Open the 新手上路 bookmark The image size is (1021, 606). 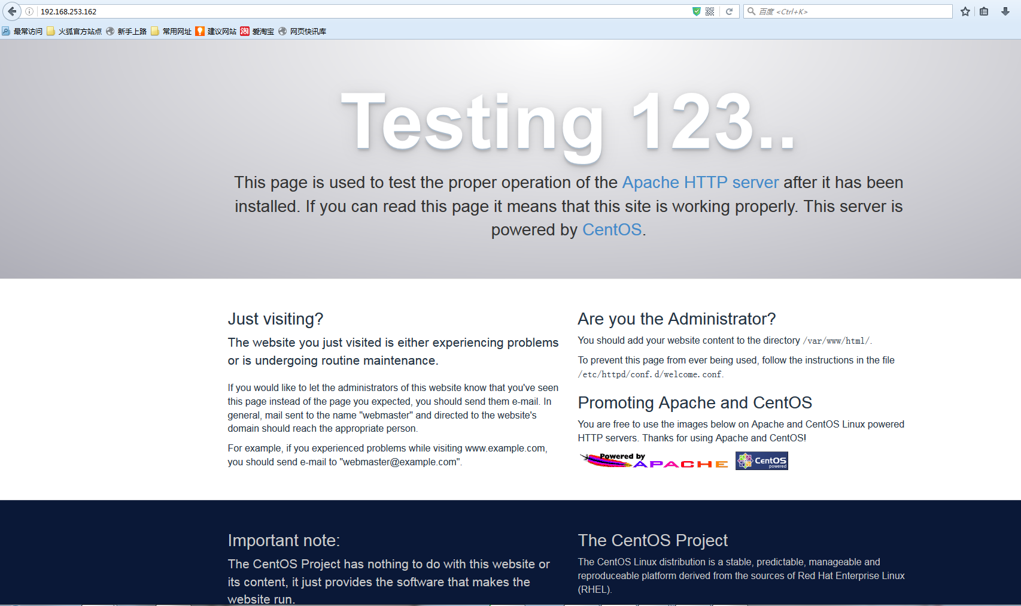(x=126, y=31)
